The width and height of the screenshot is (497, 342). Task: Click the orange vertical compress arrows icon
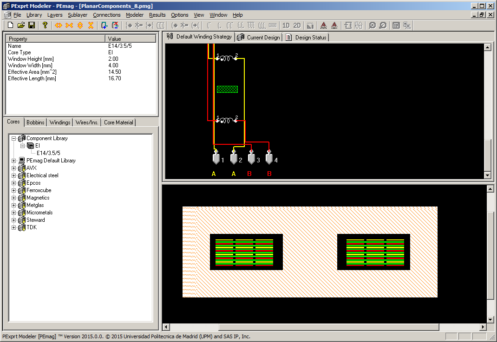coord(91,26)
